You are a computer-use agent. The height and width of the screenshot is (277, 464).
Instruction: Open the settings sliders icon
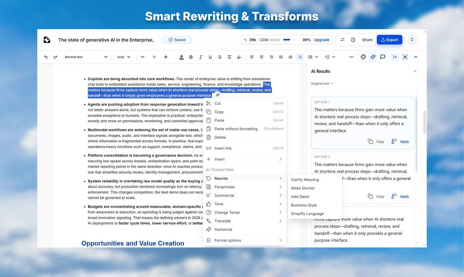point(342,40)
